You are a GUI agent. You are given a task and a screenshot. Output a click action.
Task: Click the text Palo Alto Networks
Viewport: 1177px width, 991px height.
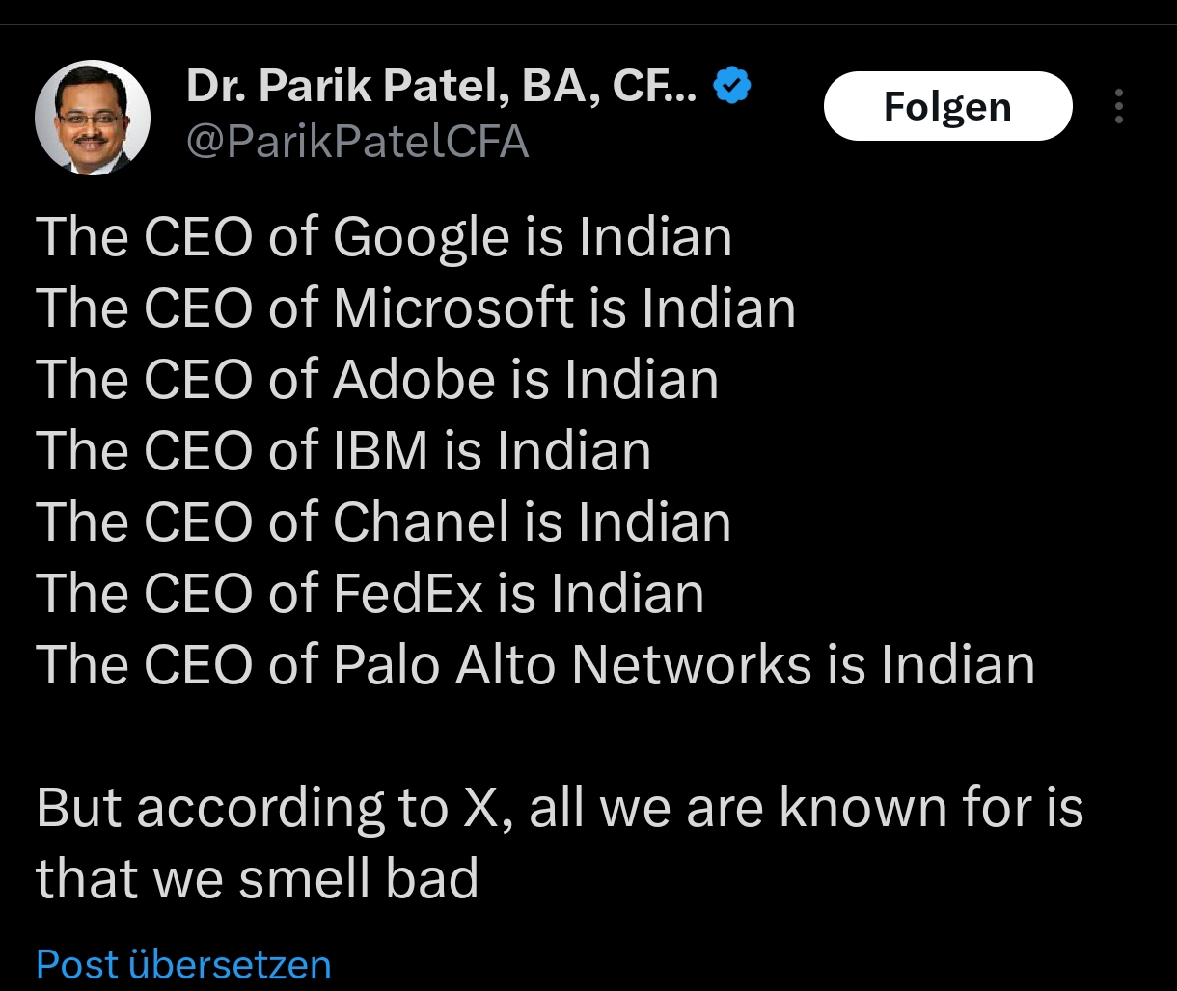coord(572,664)
